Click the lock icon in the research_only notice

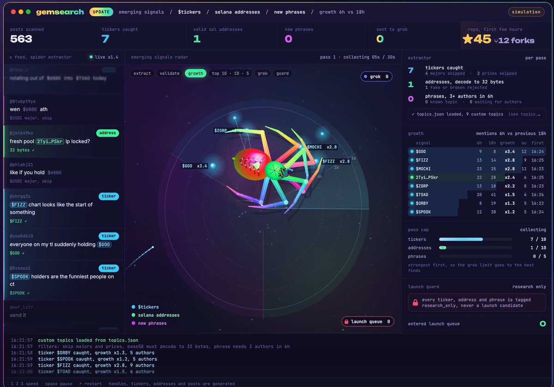coord(415,303)
